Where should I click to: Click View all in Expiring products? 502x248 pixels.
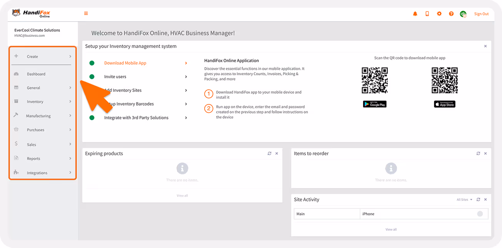tap(182, 196)
